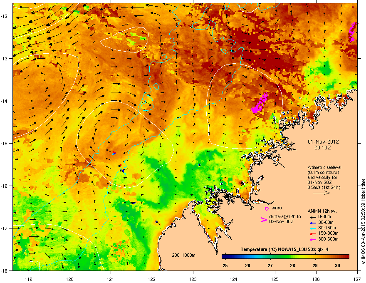366x283 pixels.
Task: Click the '30-80m' depth label
Action: (x=326, y=223)
